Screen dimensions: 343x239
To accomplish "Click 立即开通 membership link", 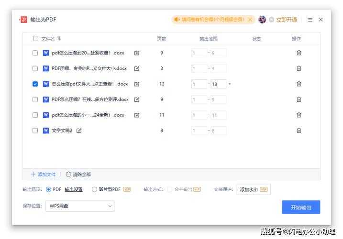I will point(287,20).
